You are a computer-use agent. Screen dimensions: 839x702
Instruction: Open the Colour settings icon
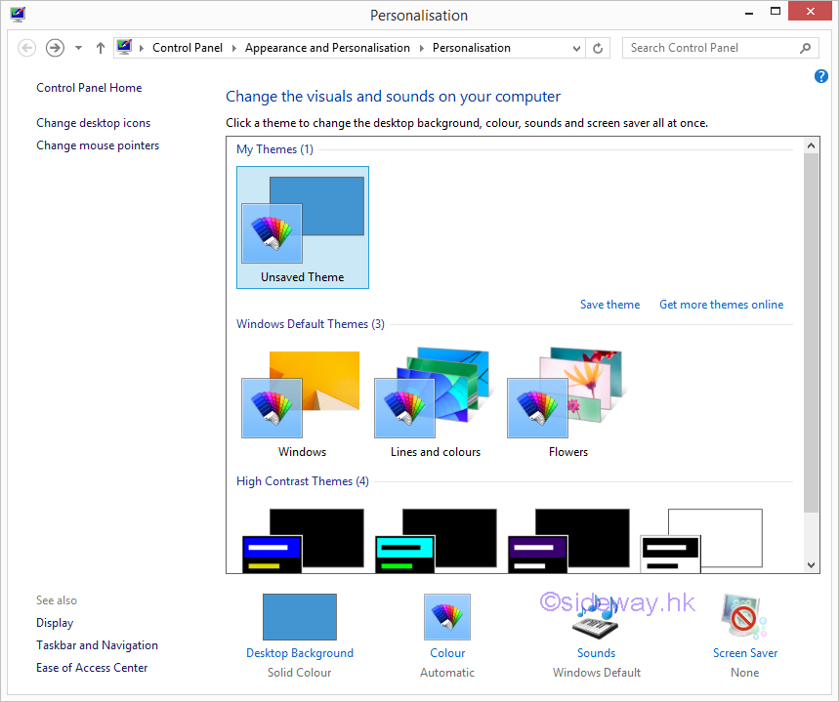(447, 617)
